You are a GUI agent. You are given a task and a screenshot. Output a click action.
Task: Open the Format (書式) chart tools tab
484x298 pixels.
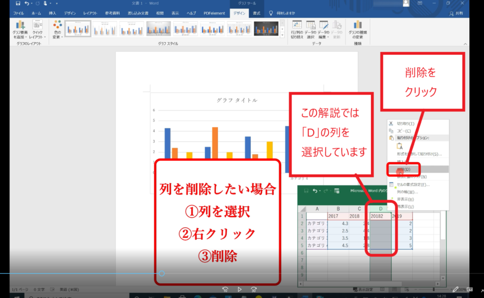pyautogui.click(x=257, y=13)
